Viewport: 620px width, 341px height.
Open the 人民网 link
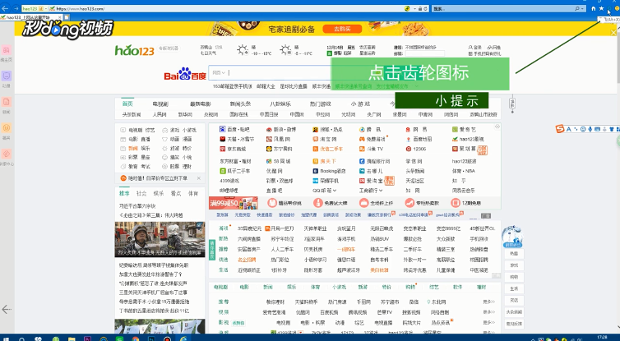coord(160,114)
